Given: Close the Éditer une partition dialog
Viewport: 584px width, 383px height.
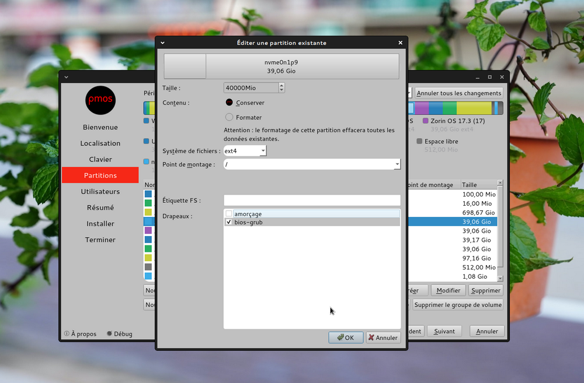Looking at the screenshot, I should click(400, 43).
